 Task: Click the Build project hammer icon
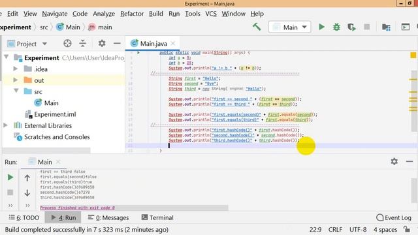(257, 27)
